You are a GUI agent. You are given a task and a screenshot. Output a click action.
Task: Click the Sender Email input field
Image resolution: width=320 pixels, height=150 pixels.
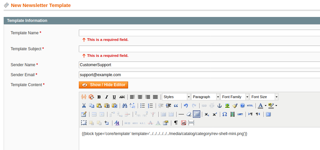point(199,75)
